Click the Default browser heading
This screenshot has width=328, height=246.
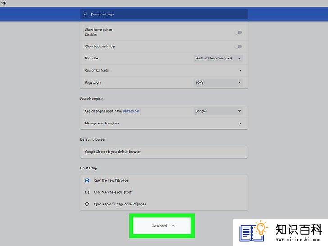point(93,139)
